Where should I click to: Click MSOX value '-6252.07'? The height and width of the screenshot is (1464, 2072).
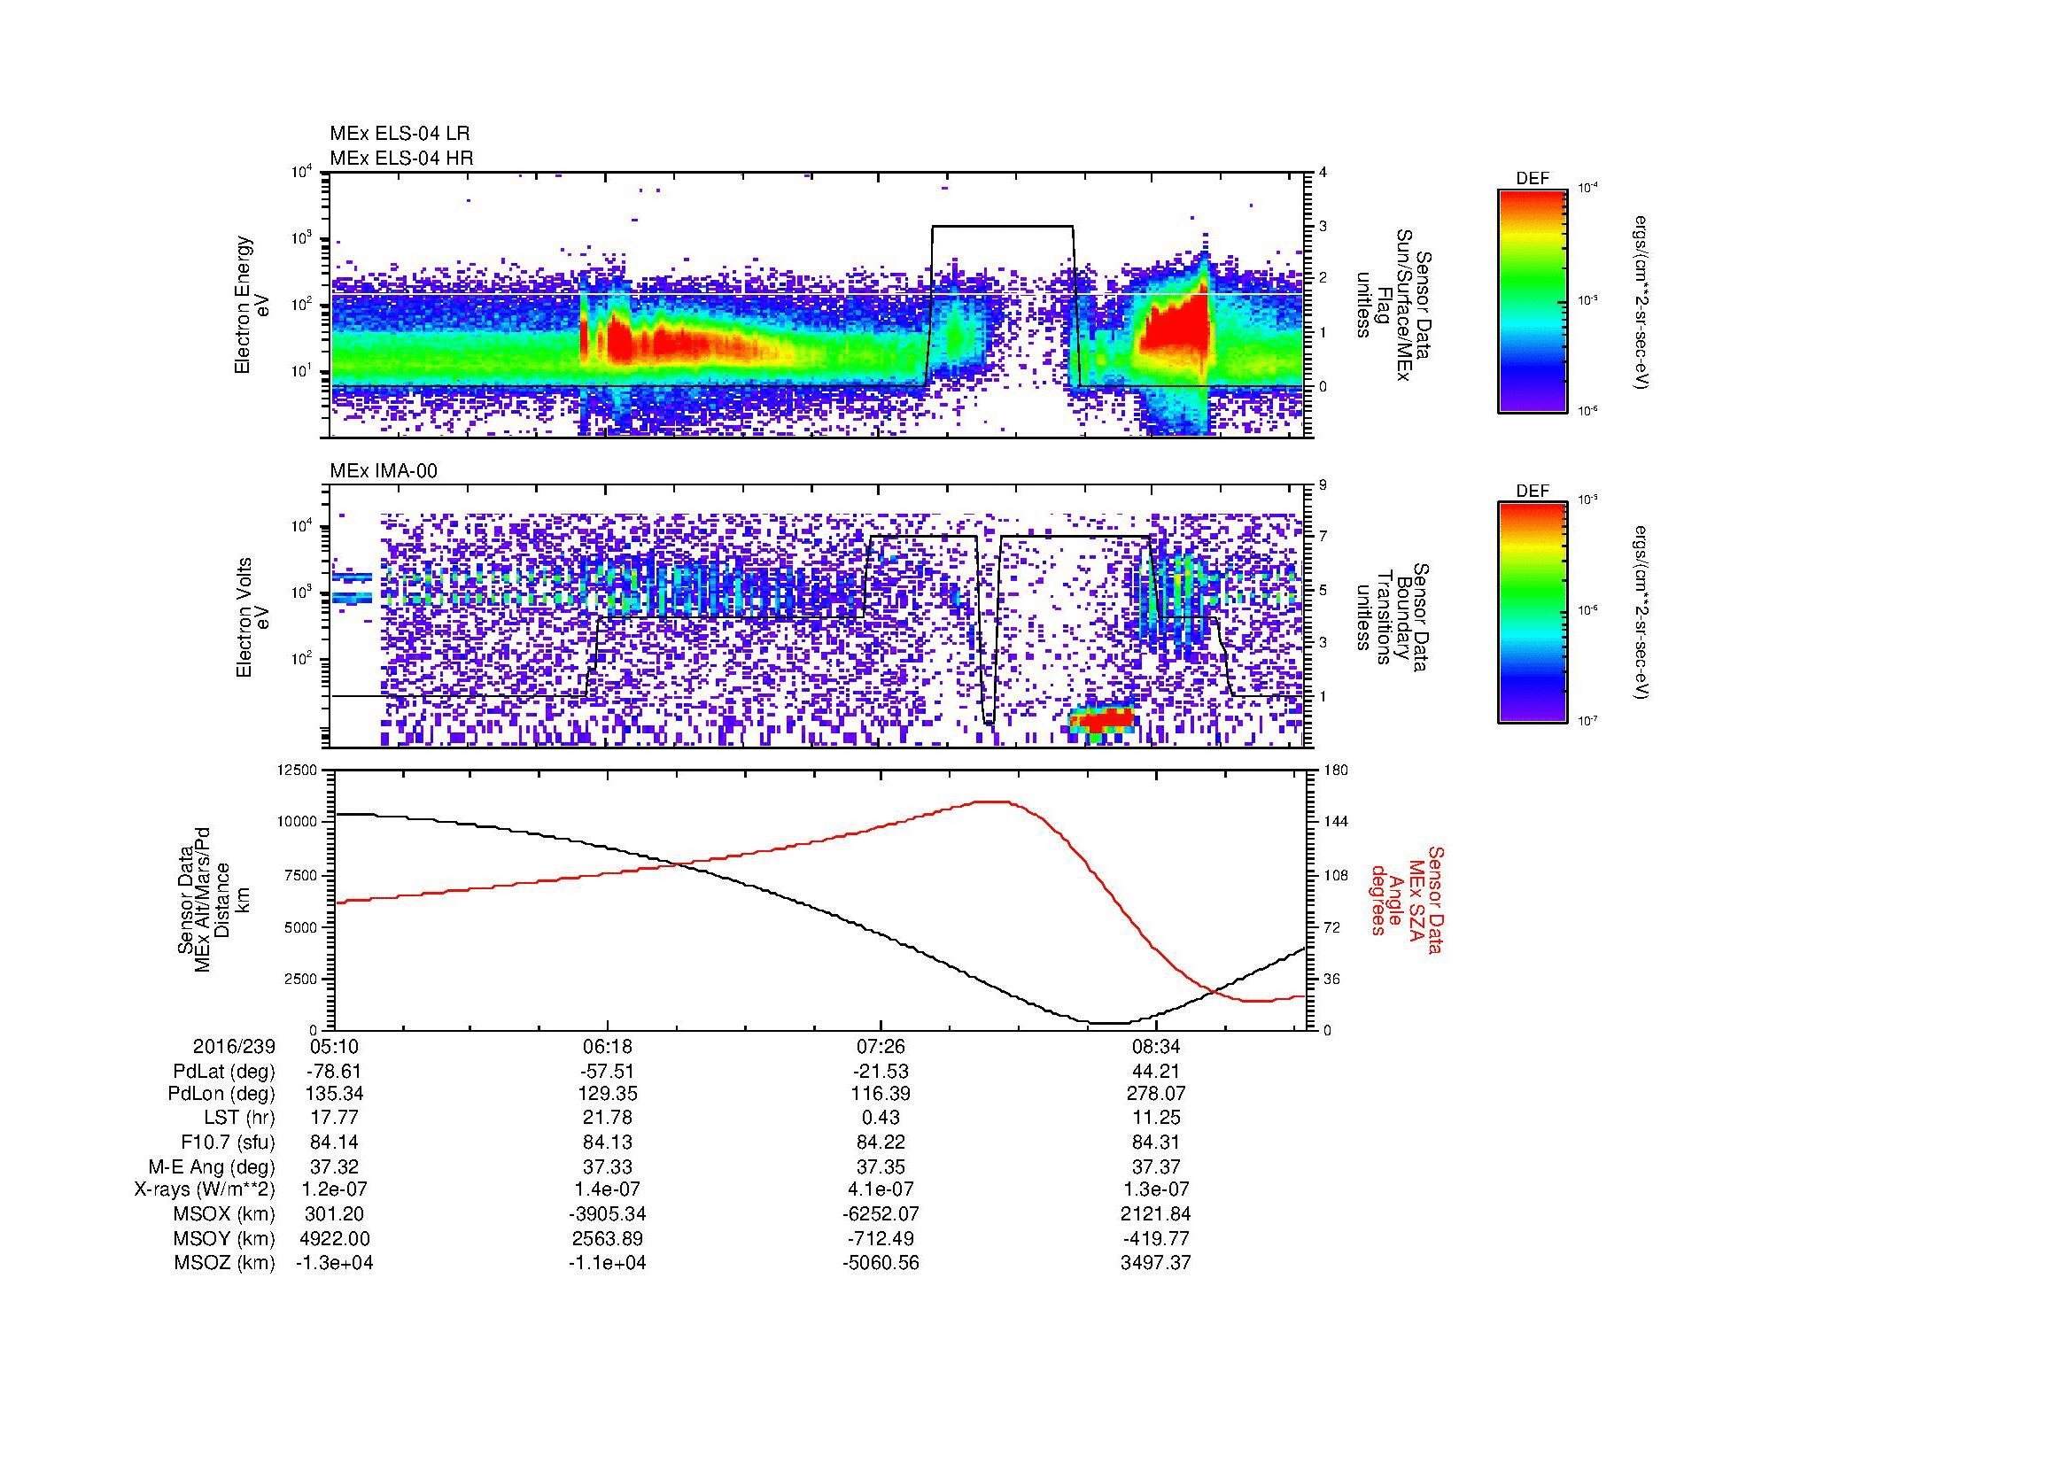click(x=880, y=1214)
